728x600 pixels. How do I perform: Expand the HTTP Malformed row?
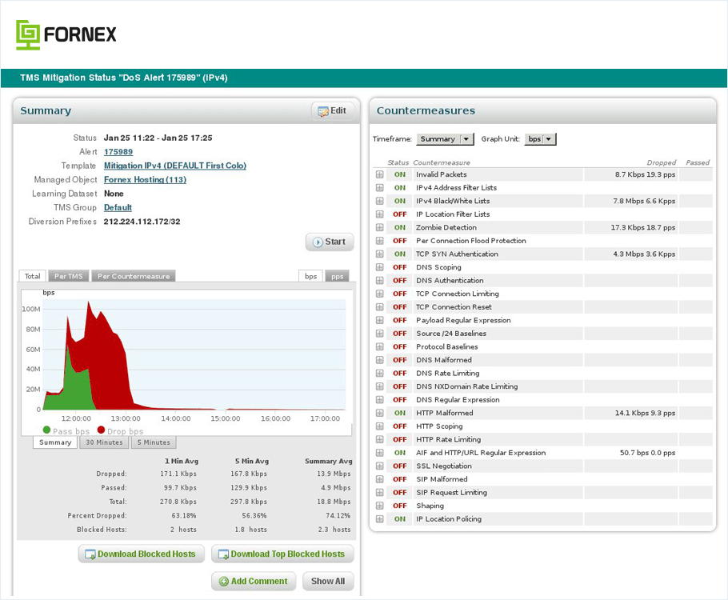click(x=380, y=413)
